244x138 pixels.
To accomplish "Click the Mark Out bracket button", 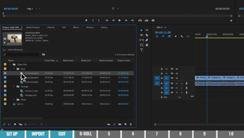I will (x=99, y=21).
